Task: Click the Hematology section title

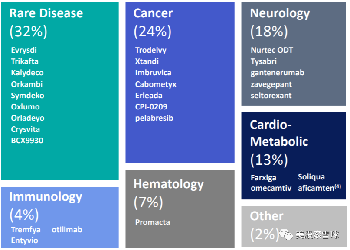Action: [168, 184]
